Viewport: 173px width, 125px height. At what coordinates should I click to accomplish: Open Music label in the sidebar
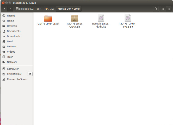(10, 41)
